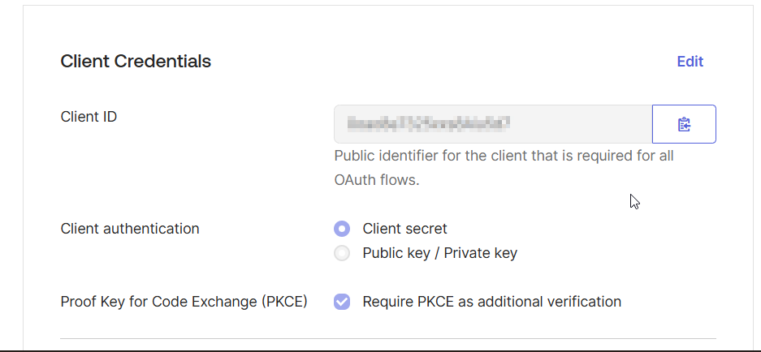Click Proof Key for Code Exchange label
Image resolution: width=761 pixels, height=352 pixels.
(162, 302)
